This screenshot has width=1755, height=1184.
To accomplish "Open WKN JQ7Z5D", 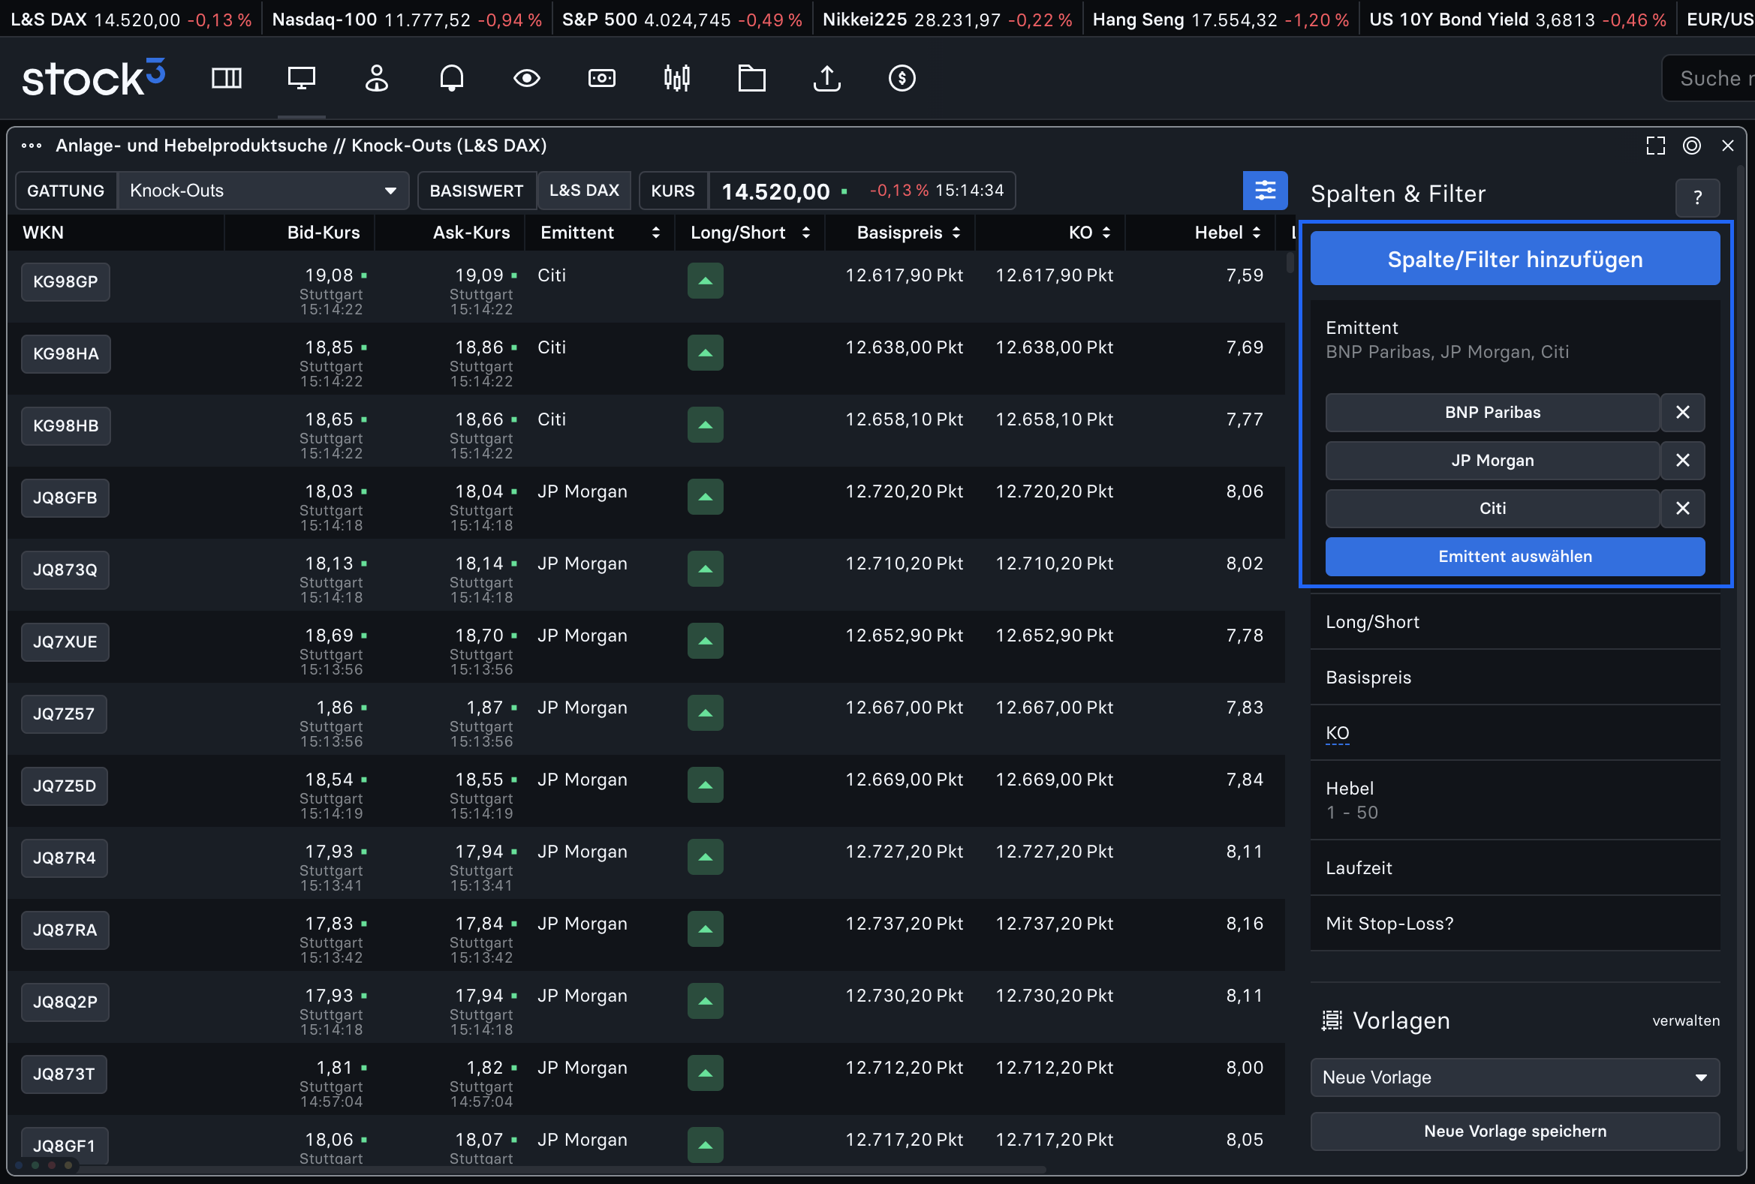I will (x=65, y=786).
